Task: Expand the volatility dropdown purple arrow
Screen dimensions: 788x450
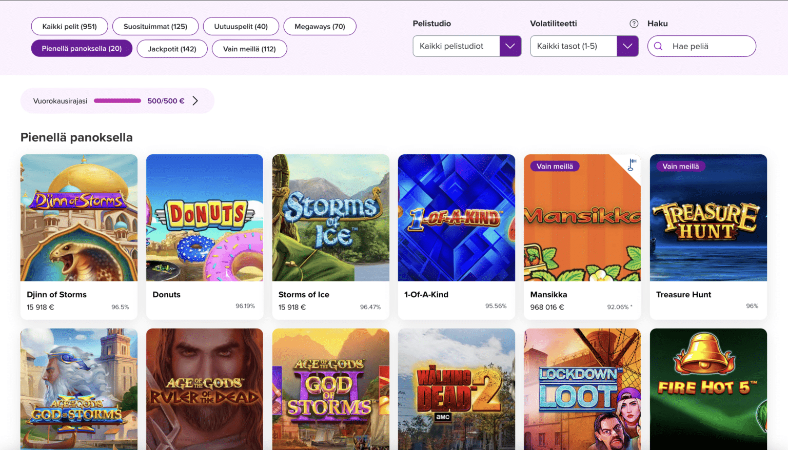Action: click(627, 46)
